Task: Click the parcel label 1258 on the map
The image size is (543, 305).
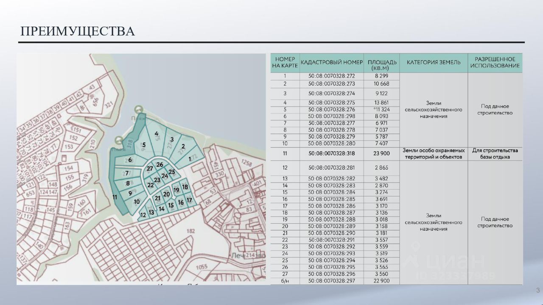Action: click(246, 163)
